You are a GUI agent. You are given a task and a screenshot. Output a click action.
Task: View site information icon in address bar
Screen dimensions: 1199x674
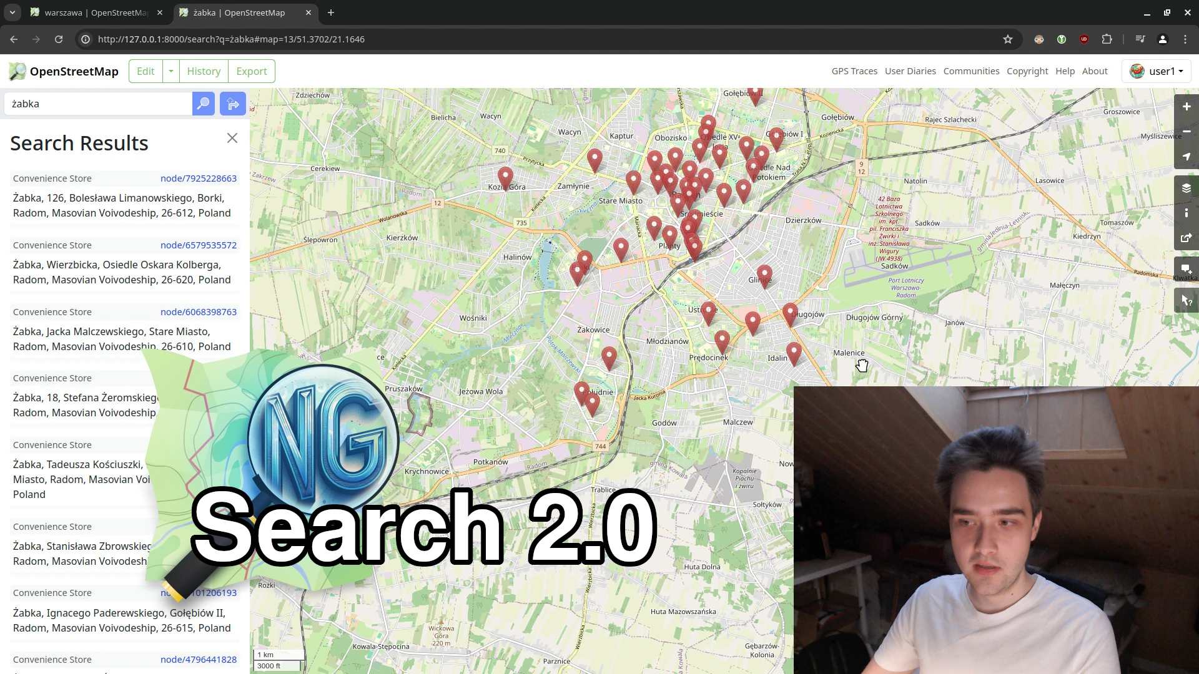(86, 39)
